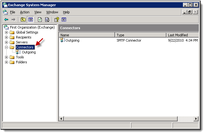The image size is (206, 135).
Task: Click the Global Settings folder icon
Action: click(12, 32)
